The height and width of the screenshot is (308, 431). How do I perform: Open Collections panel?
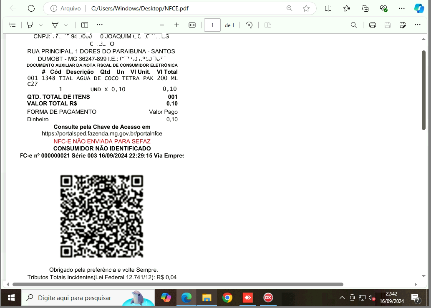coord(365,8)
